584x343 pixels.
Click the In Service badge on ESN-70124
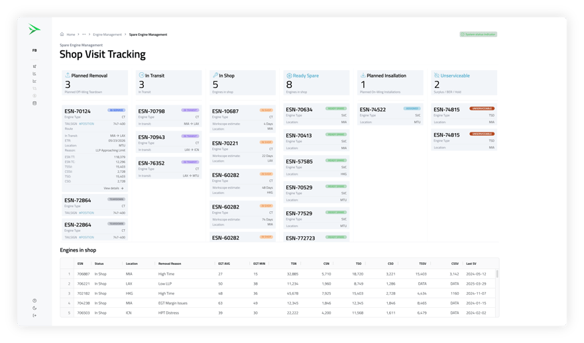point(117,110)
